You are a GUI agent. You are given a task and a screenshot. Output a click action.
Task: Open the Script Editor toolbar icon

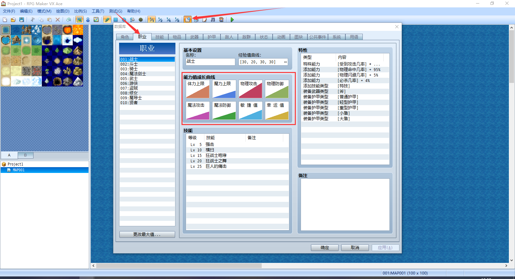(x=204, y=20)
